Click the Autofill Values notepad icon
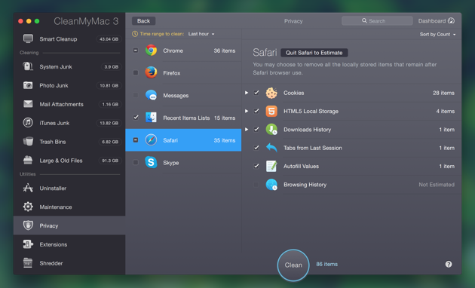This screenshot has width=475, height=288. click(x=271, y=166)
